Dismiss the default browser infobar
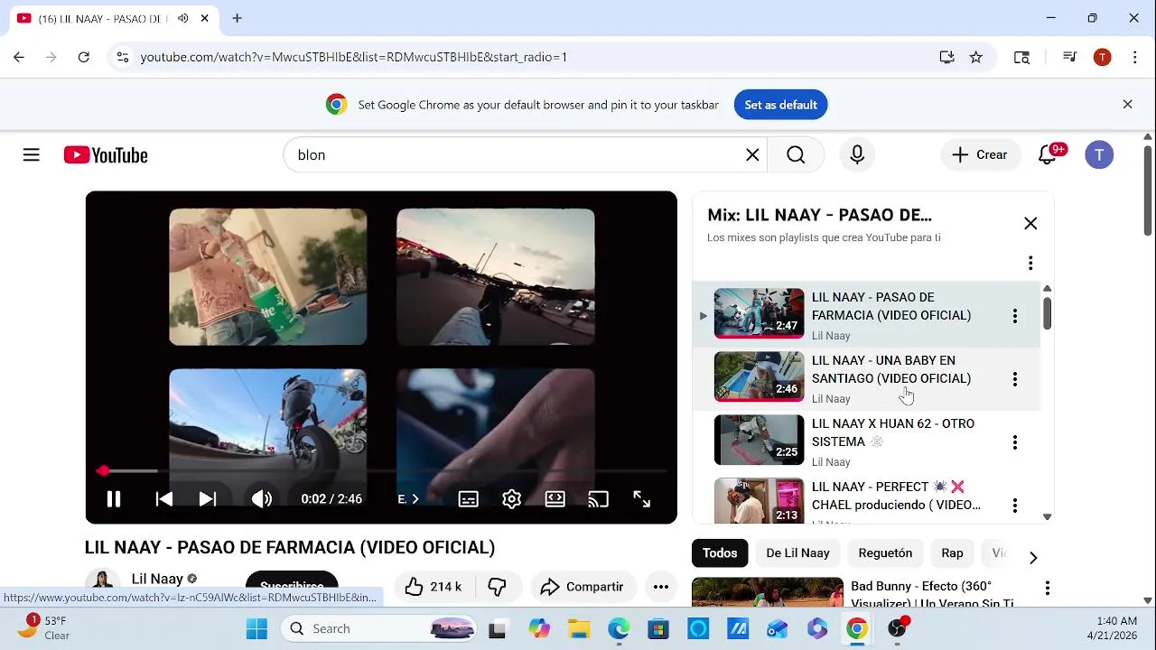Screen dimensions: 1156x650 point(1127,105)
